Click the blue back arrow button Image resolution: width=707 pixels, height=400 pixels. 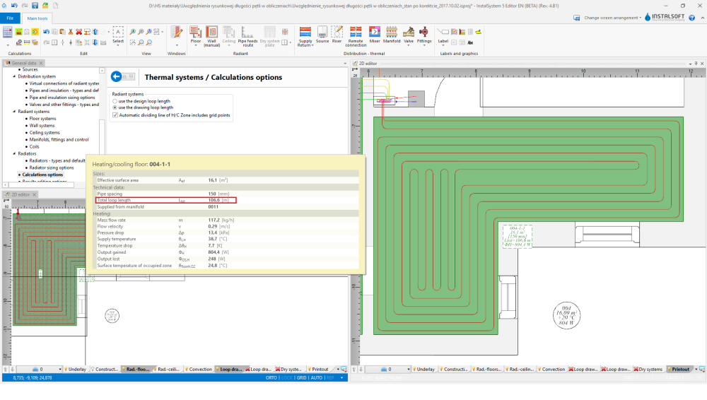[117, 77]
